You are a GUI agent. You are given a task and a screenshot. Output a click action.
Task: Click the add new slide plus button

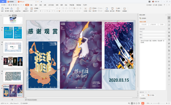[x=12, y=99]
